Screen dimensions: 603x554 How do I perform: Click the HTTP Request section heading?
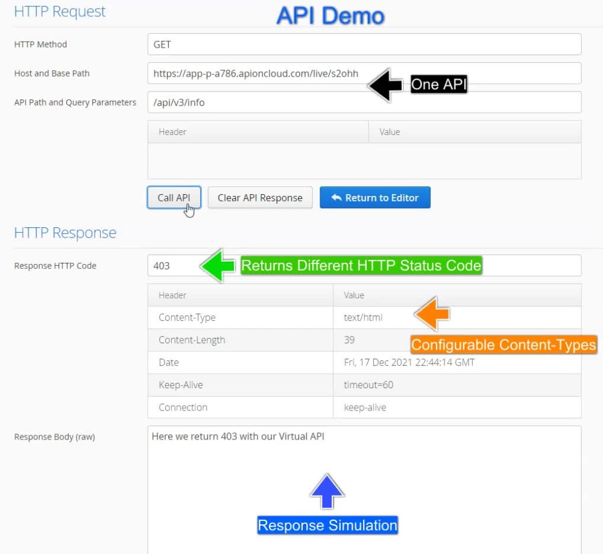(59, 11)
